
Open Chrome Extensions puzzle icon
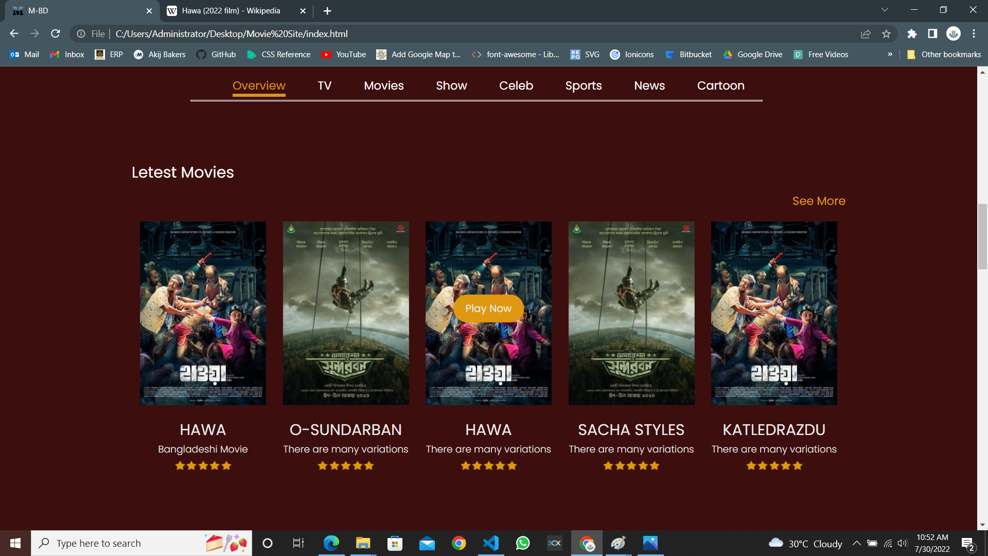[912, 33]
